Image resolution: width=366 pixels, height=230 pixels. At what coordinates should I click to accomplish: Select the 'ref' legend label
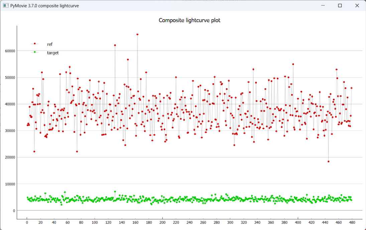click(50, 44)
